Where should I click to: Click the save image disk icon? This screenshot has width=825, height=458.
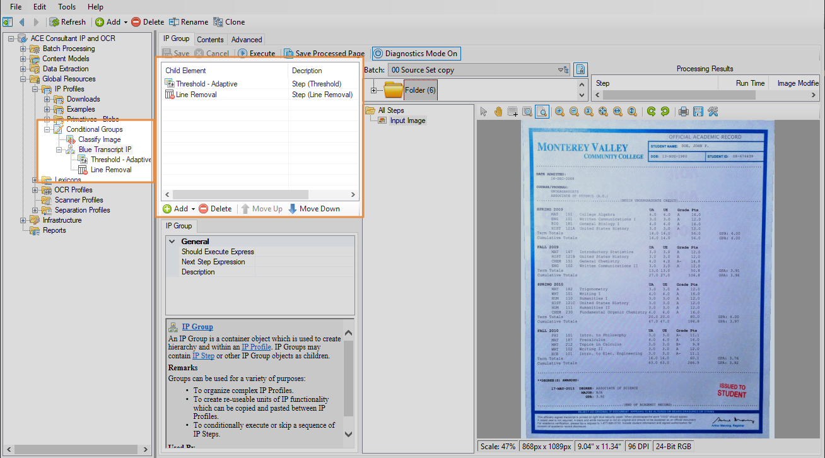click(x=698, y=112)
